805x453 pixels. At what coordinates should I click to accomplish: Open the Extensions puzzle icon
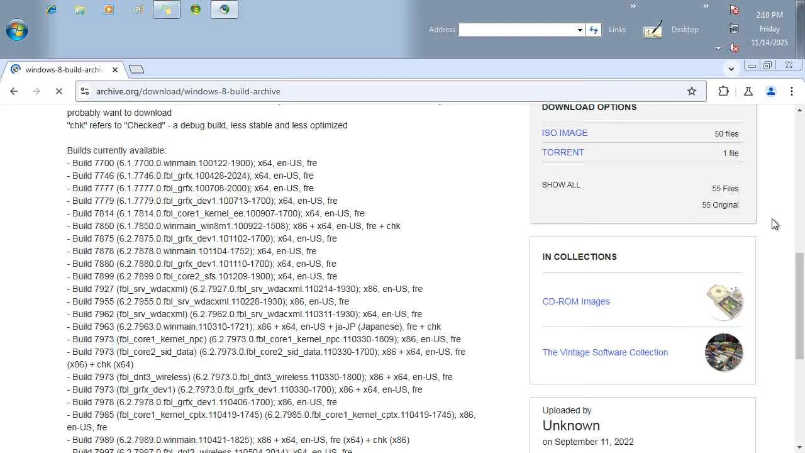(x=723, y=91)
